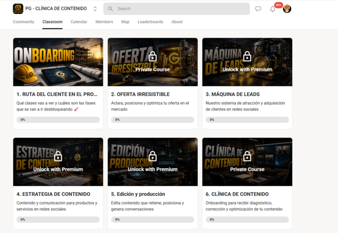
Task: Click description 'Nuestro sistema de atracción y adquisición'
Action: click(246, 106)
